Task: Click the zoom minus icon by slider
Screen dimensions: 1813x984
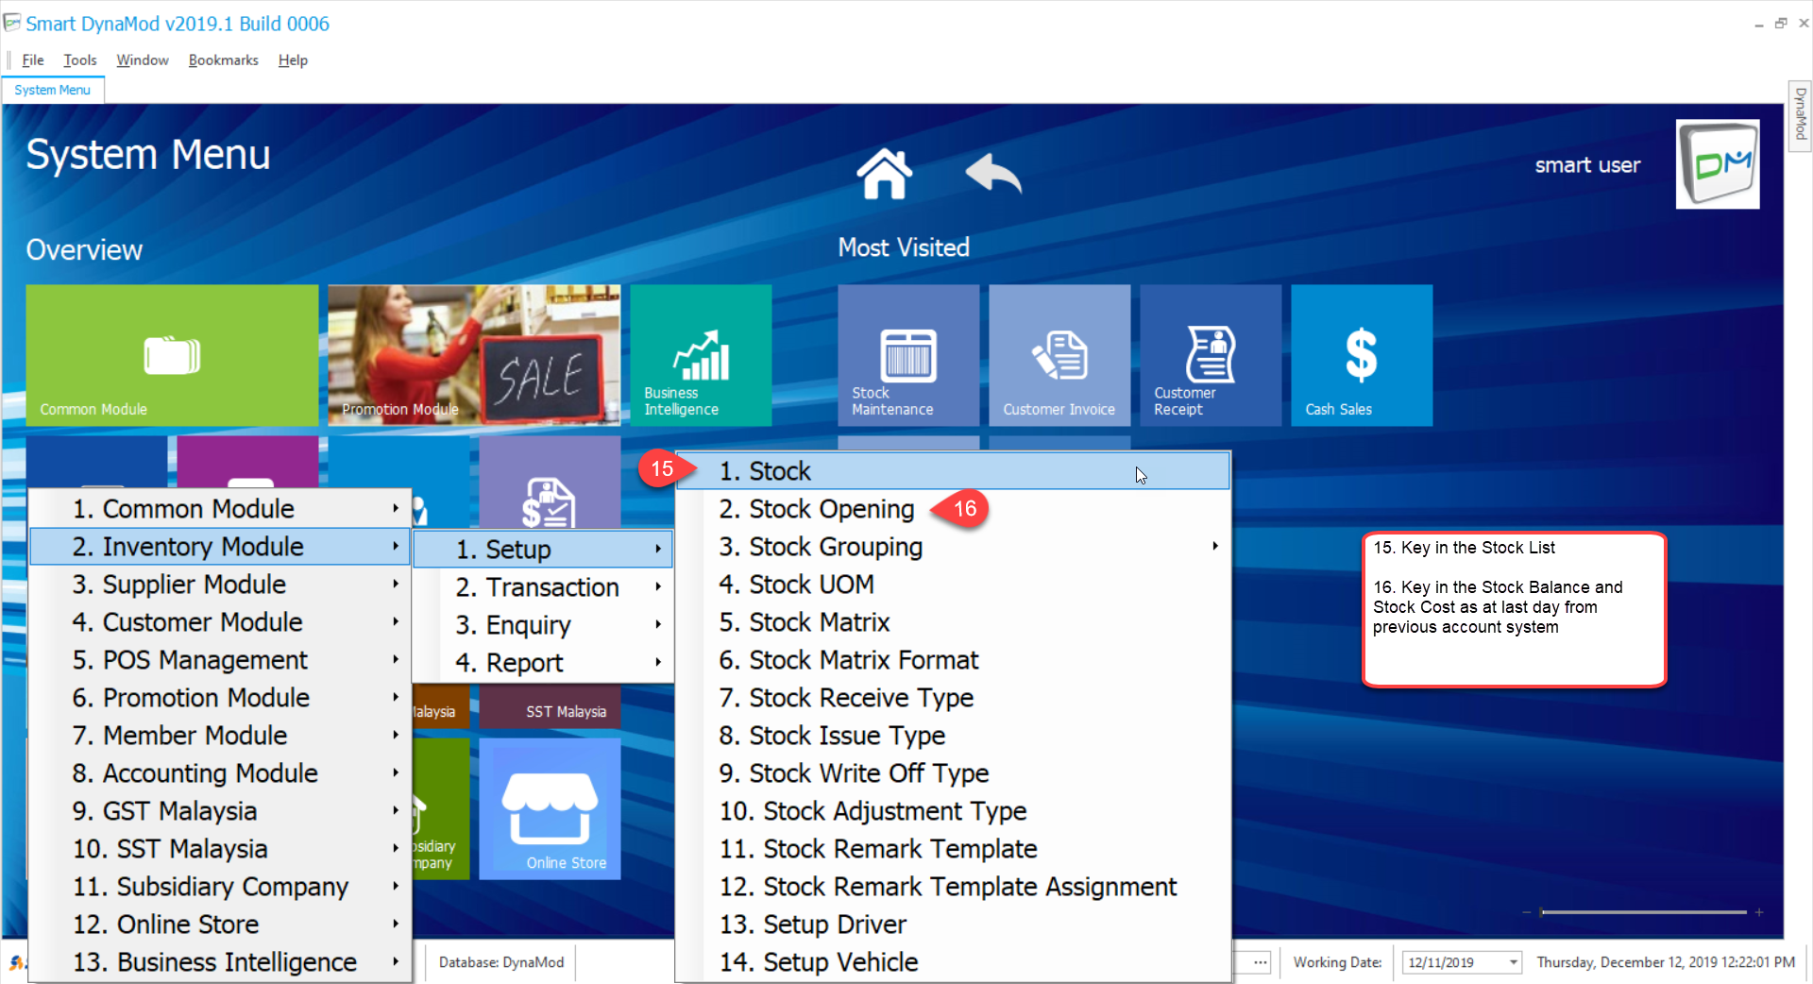Action: click(x=1527, y=912)
